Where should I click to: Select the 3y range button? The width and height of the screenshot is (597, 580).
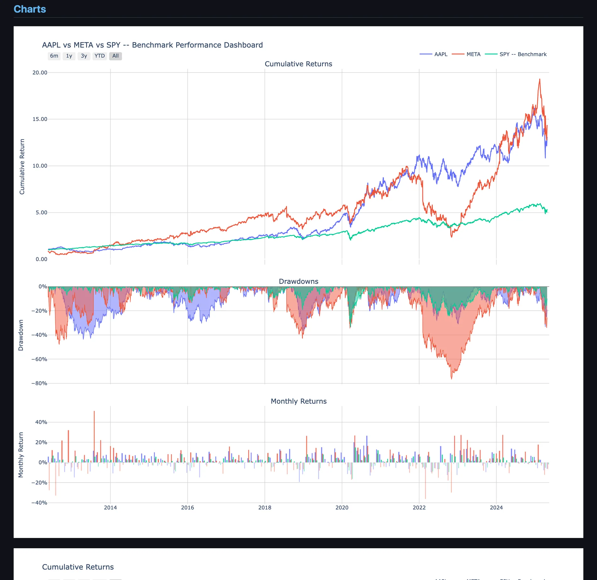(x=84, y=56)
